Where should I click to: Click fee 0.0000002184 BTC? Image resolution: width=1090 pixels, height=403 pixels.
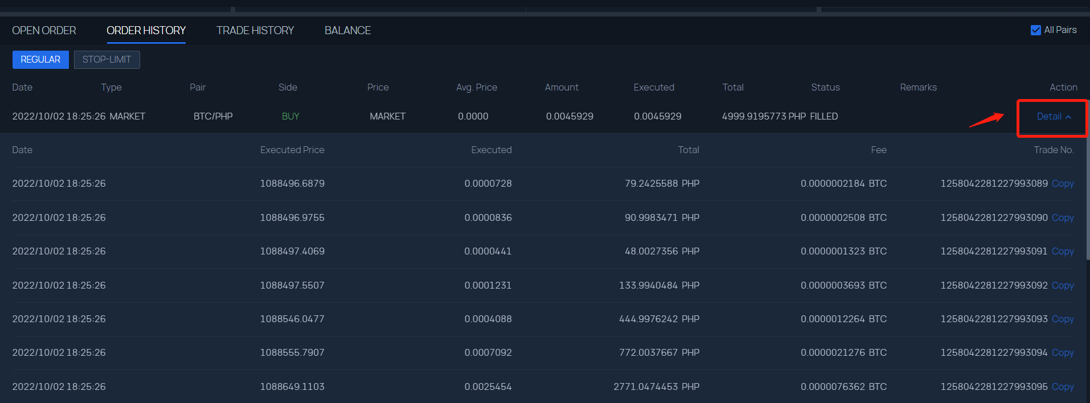coord(843,183)
